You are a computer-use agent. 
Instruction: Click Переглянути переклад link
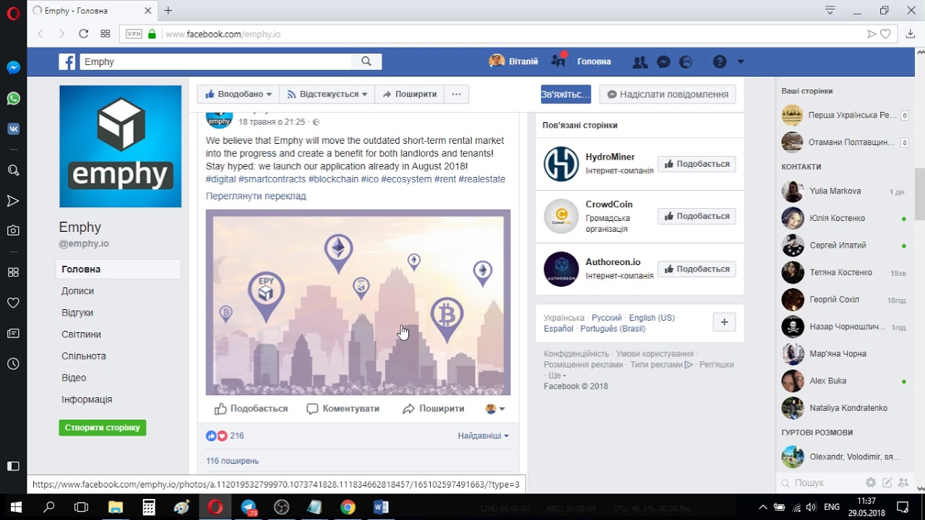coord(256,196)
